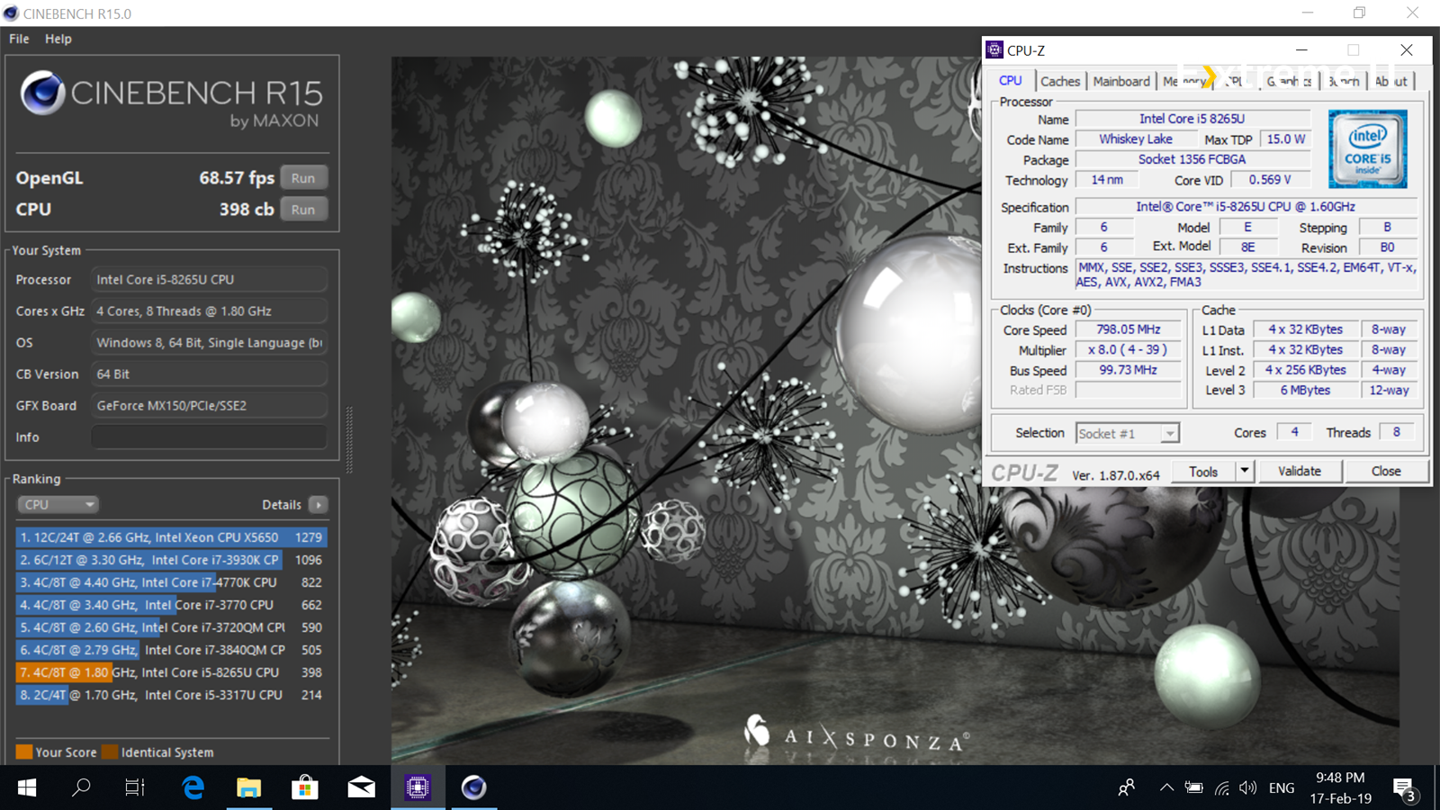Screen dimensions: 1440x810
Task: Click the Intel Core i5 badge logo
Action: 1368,148
